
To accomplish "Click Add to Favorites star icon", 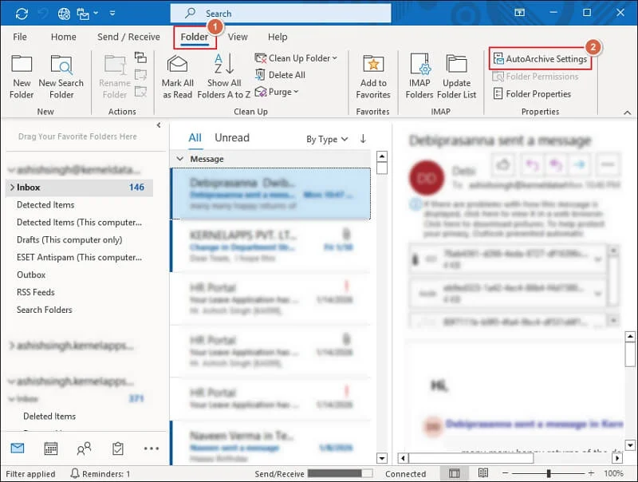I will 372,65.
